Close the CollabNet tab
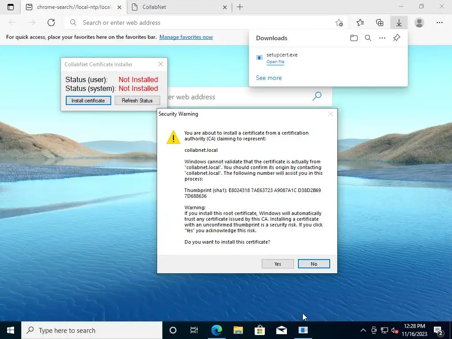The image size is (452, 339). click(x=225, y=7)
